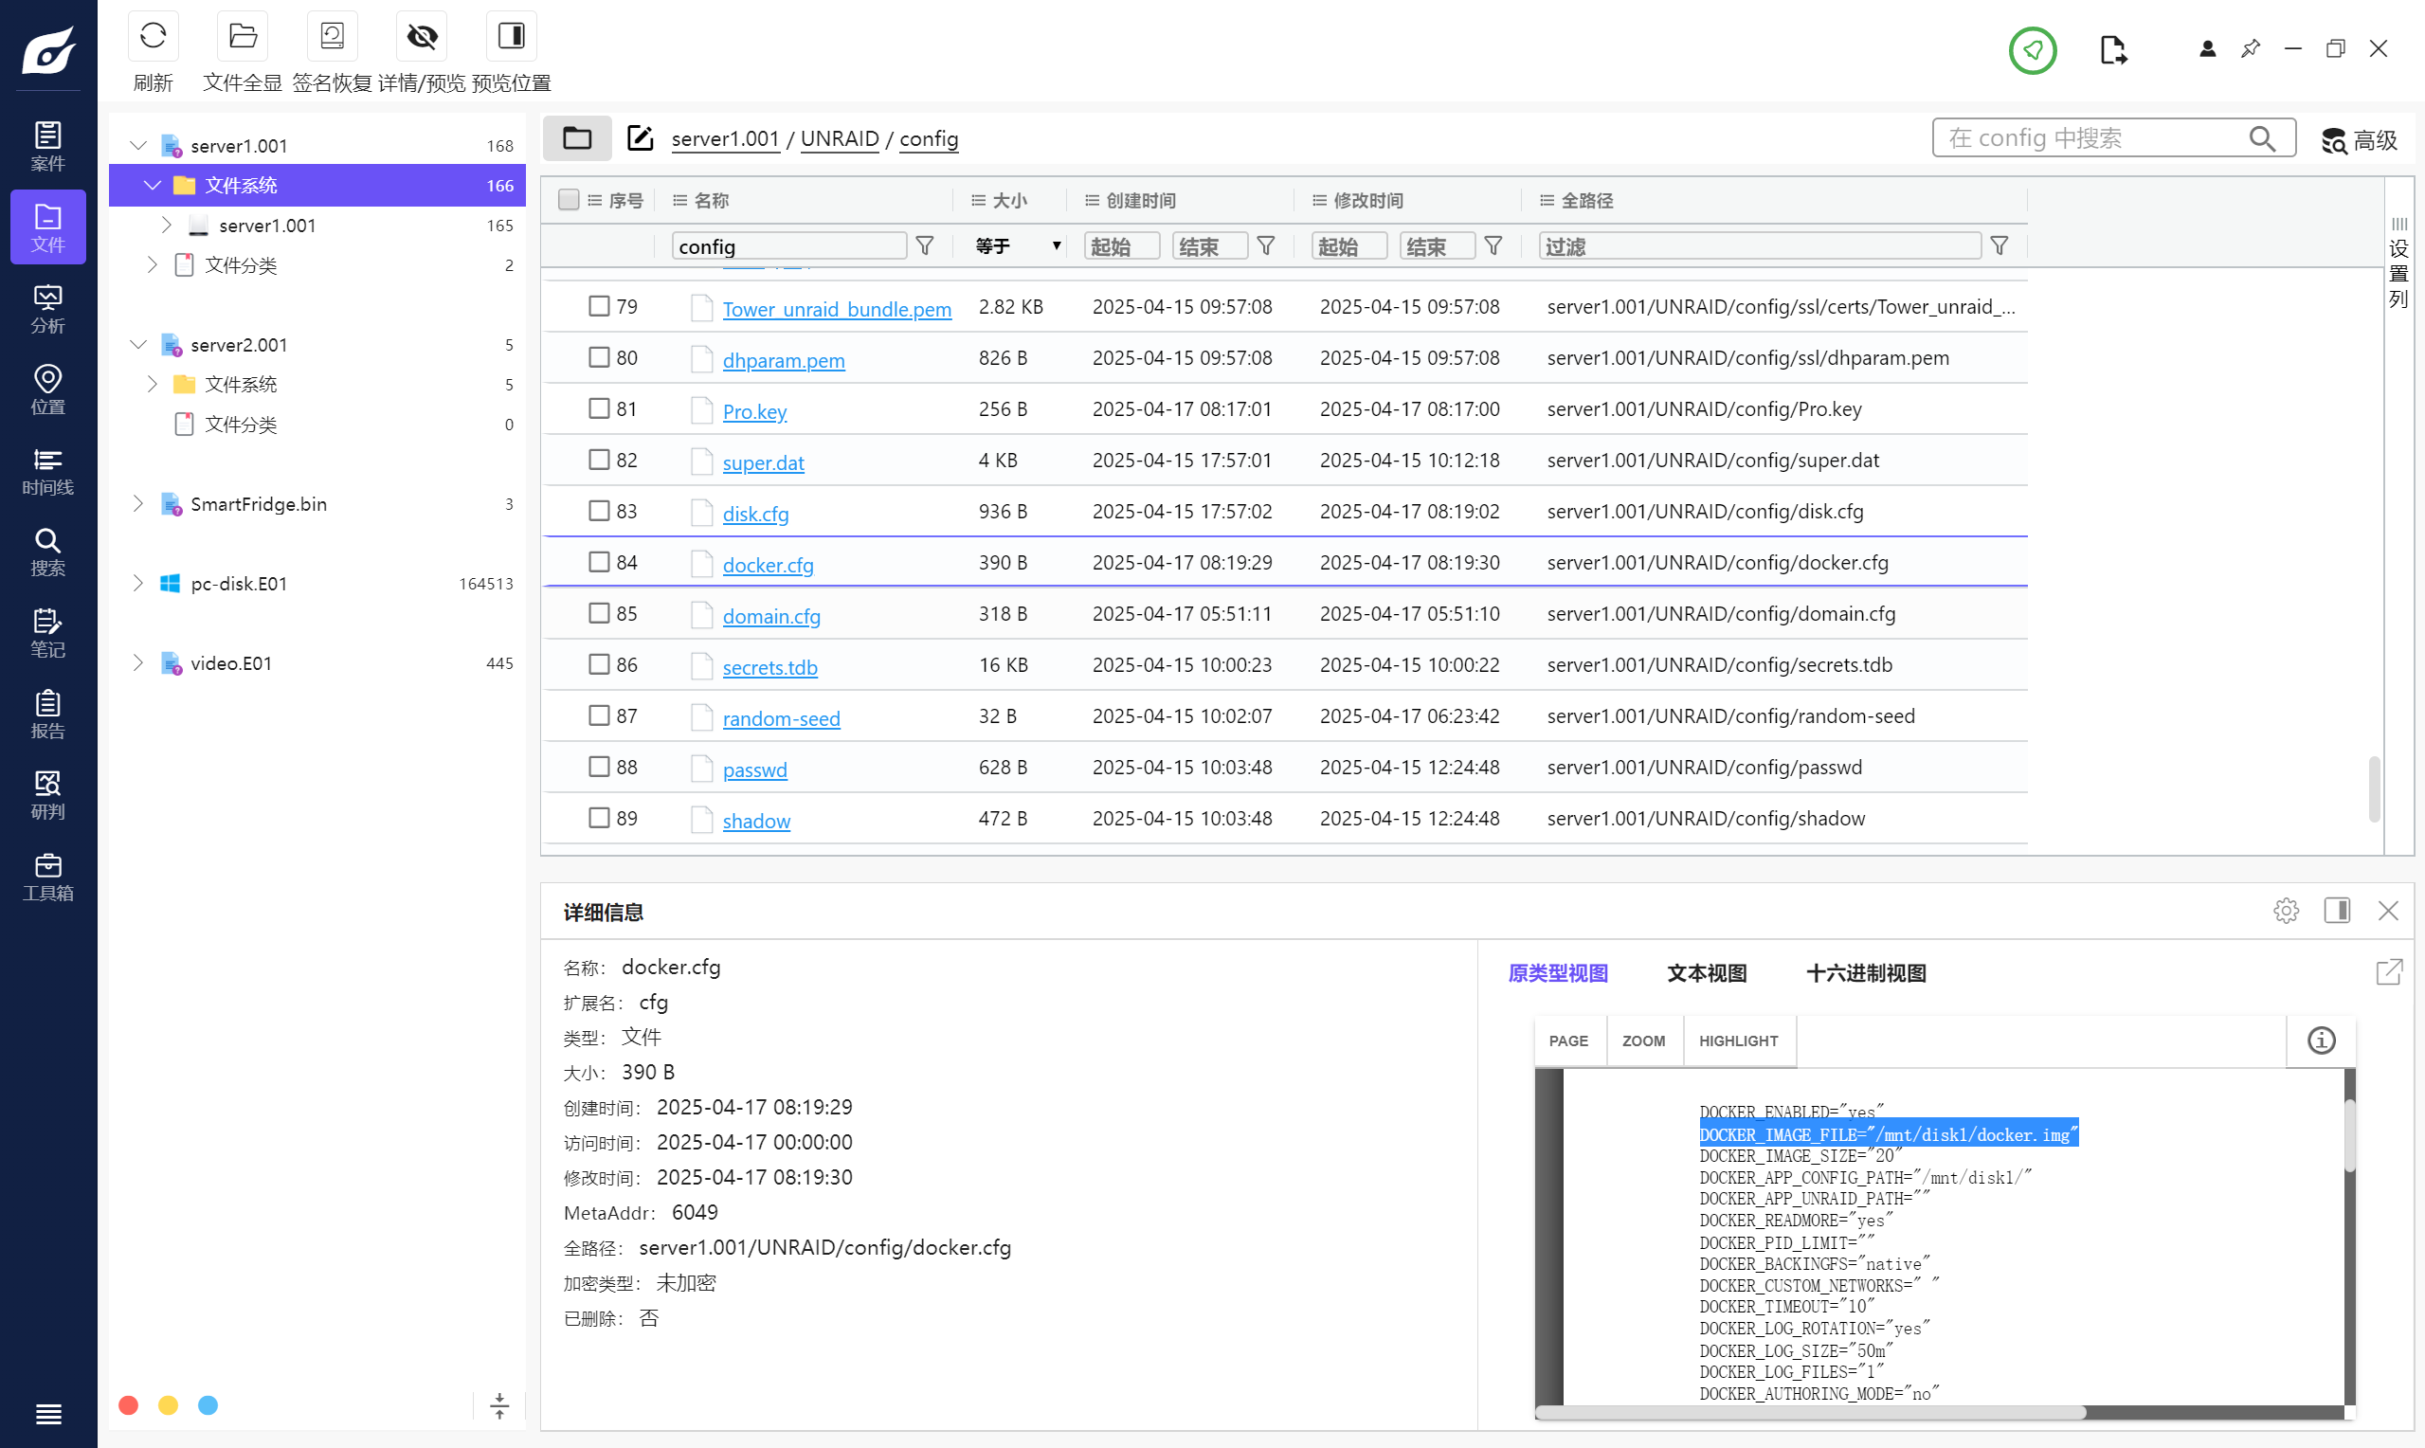Collapse the server1.001 tree node

coord(138,145)
